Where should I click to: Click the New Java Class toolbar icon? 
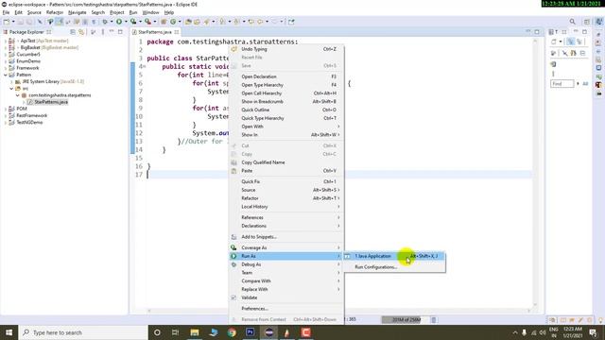click(173, 22)
